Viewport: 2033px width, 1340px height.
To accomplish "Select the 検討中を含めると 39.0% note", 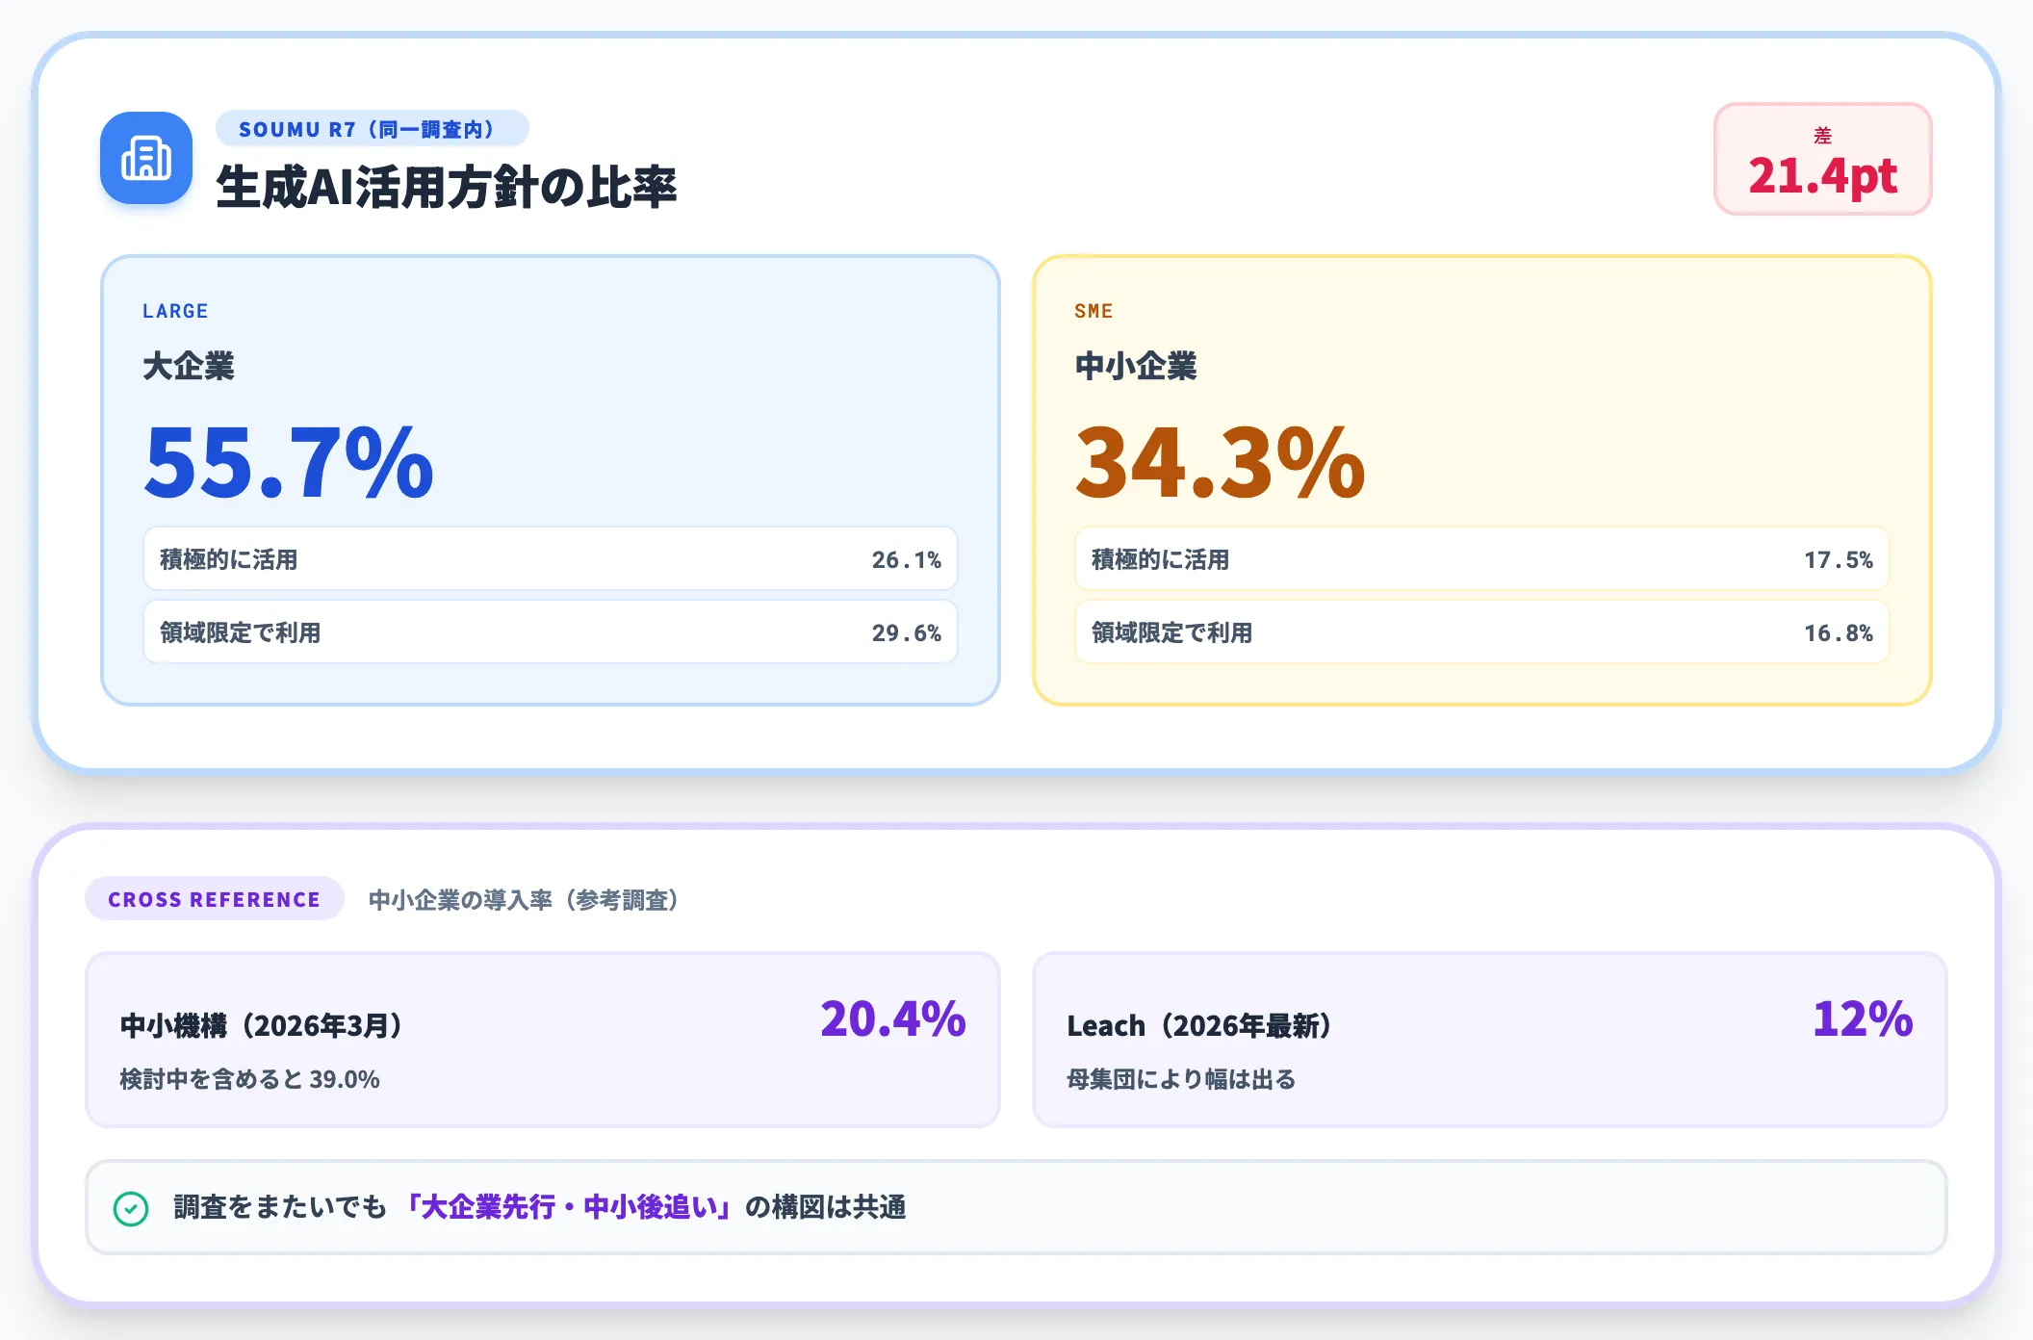I will [249, 1079].
